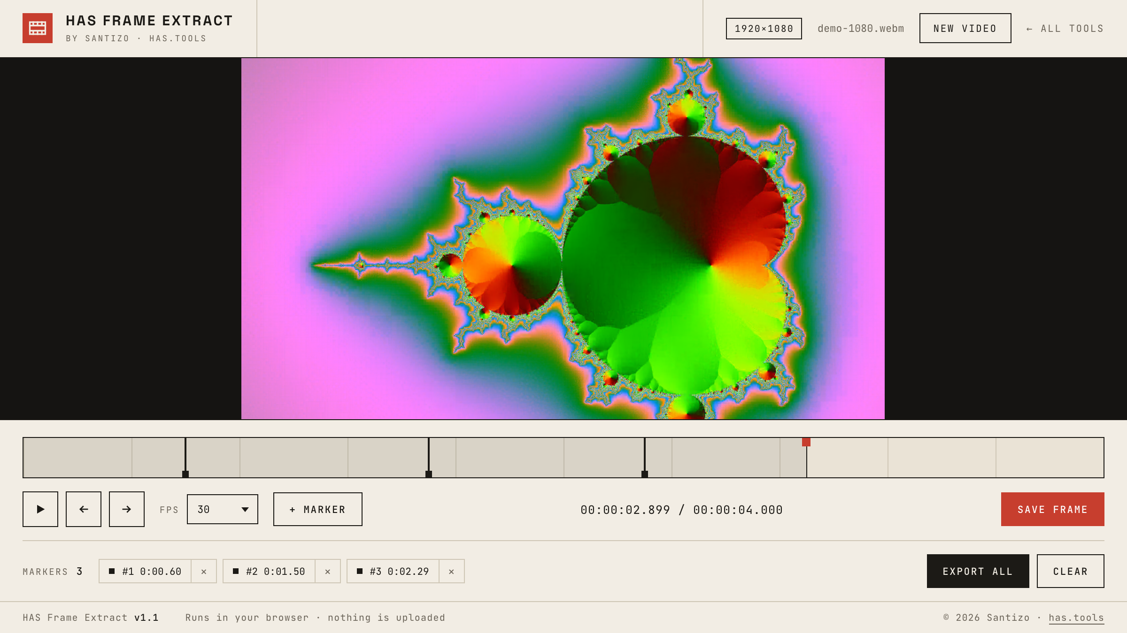1127x633 pixels.
Task: Export all marked frames
Action: pos(978,571)
